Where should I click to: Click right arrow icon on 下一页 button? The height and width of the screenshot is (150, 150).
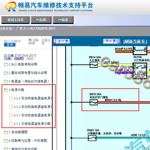click(x=118, y=41)
